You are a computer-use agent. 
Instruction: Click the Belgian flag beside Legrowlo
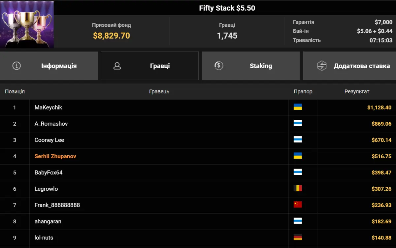click(298, 188)
